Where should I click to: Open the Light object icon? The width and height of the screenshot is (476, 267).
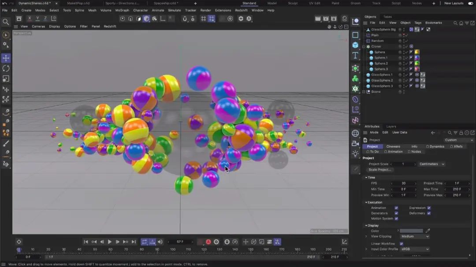pyautogui.click(x=355, y=154)
